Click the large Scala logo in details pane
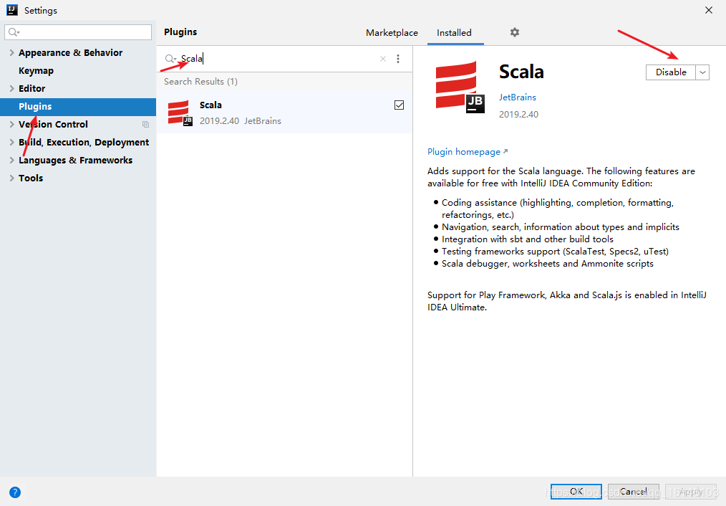726x506 pixels. tap(460, 87)
